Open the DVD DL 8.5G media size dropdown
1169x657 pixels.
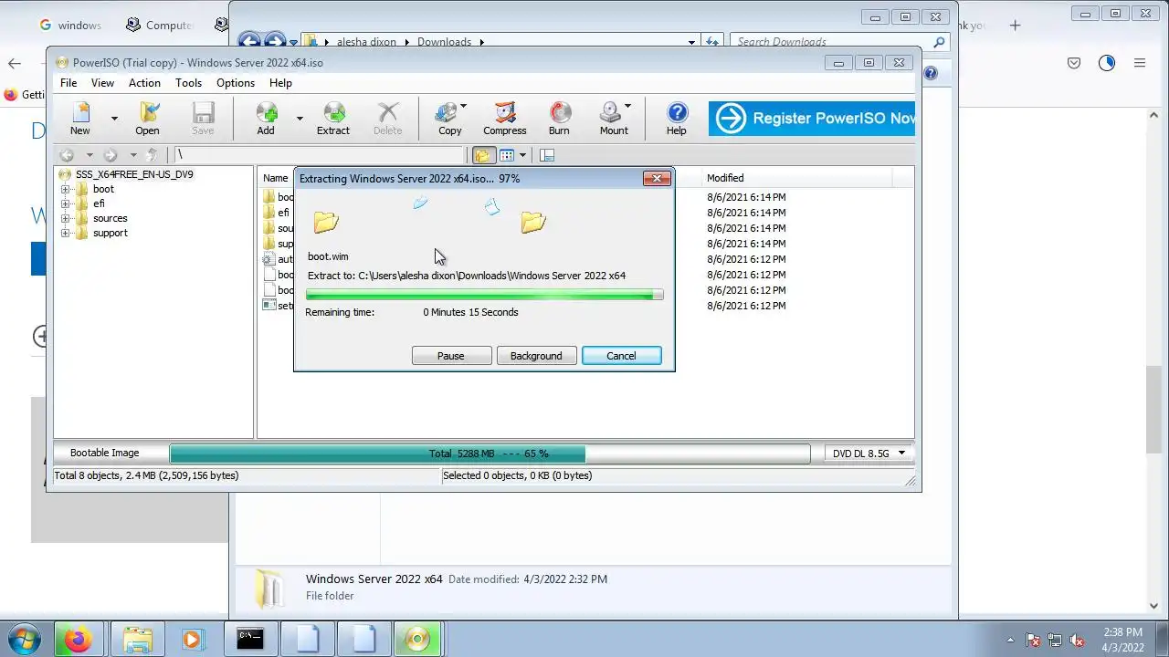tap(868, 454)
